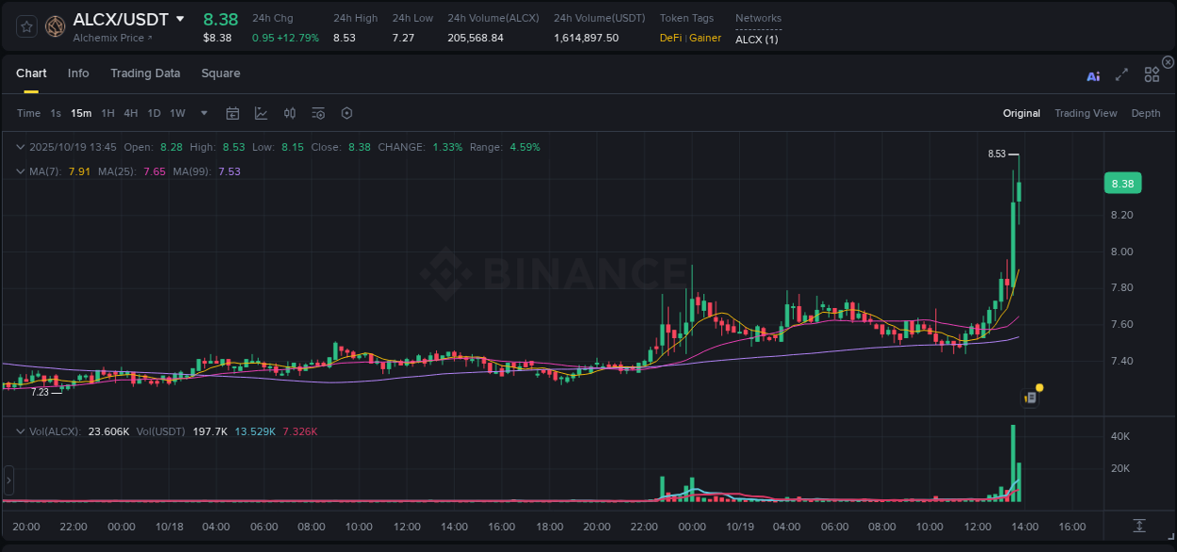Switch to the Trading Data tab
The image size is (1177, 552).
pyautogui.click(x=145, y=73)
